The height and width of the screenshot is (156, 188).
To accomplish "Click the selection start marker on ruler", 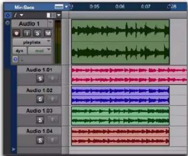I will pos(72,7).
